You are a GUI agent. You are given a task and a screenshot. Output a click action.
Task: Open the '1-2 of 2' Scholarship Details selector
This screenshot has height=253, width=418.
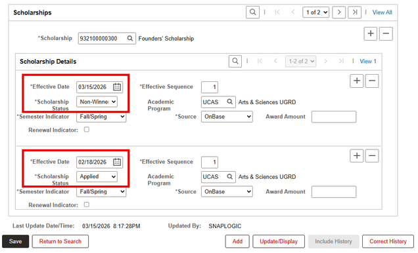(x=301, y=62)
